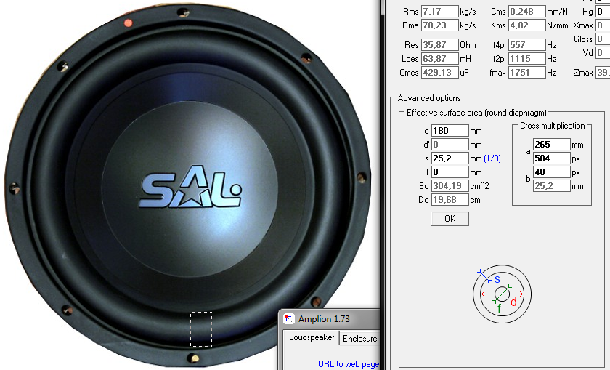Click the a pixel field showing 504

[552, 158]
